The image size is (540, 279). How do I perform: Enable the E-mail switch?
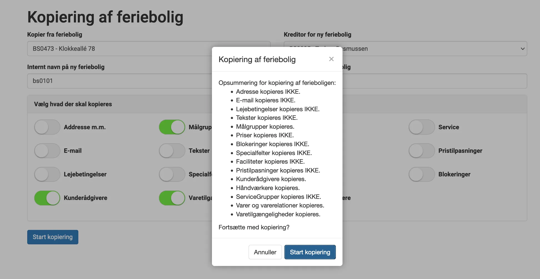click(47, 151)
